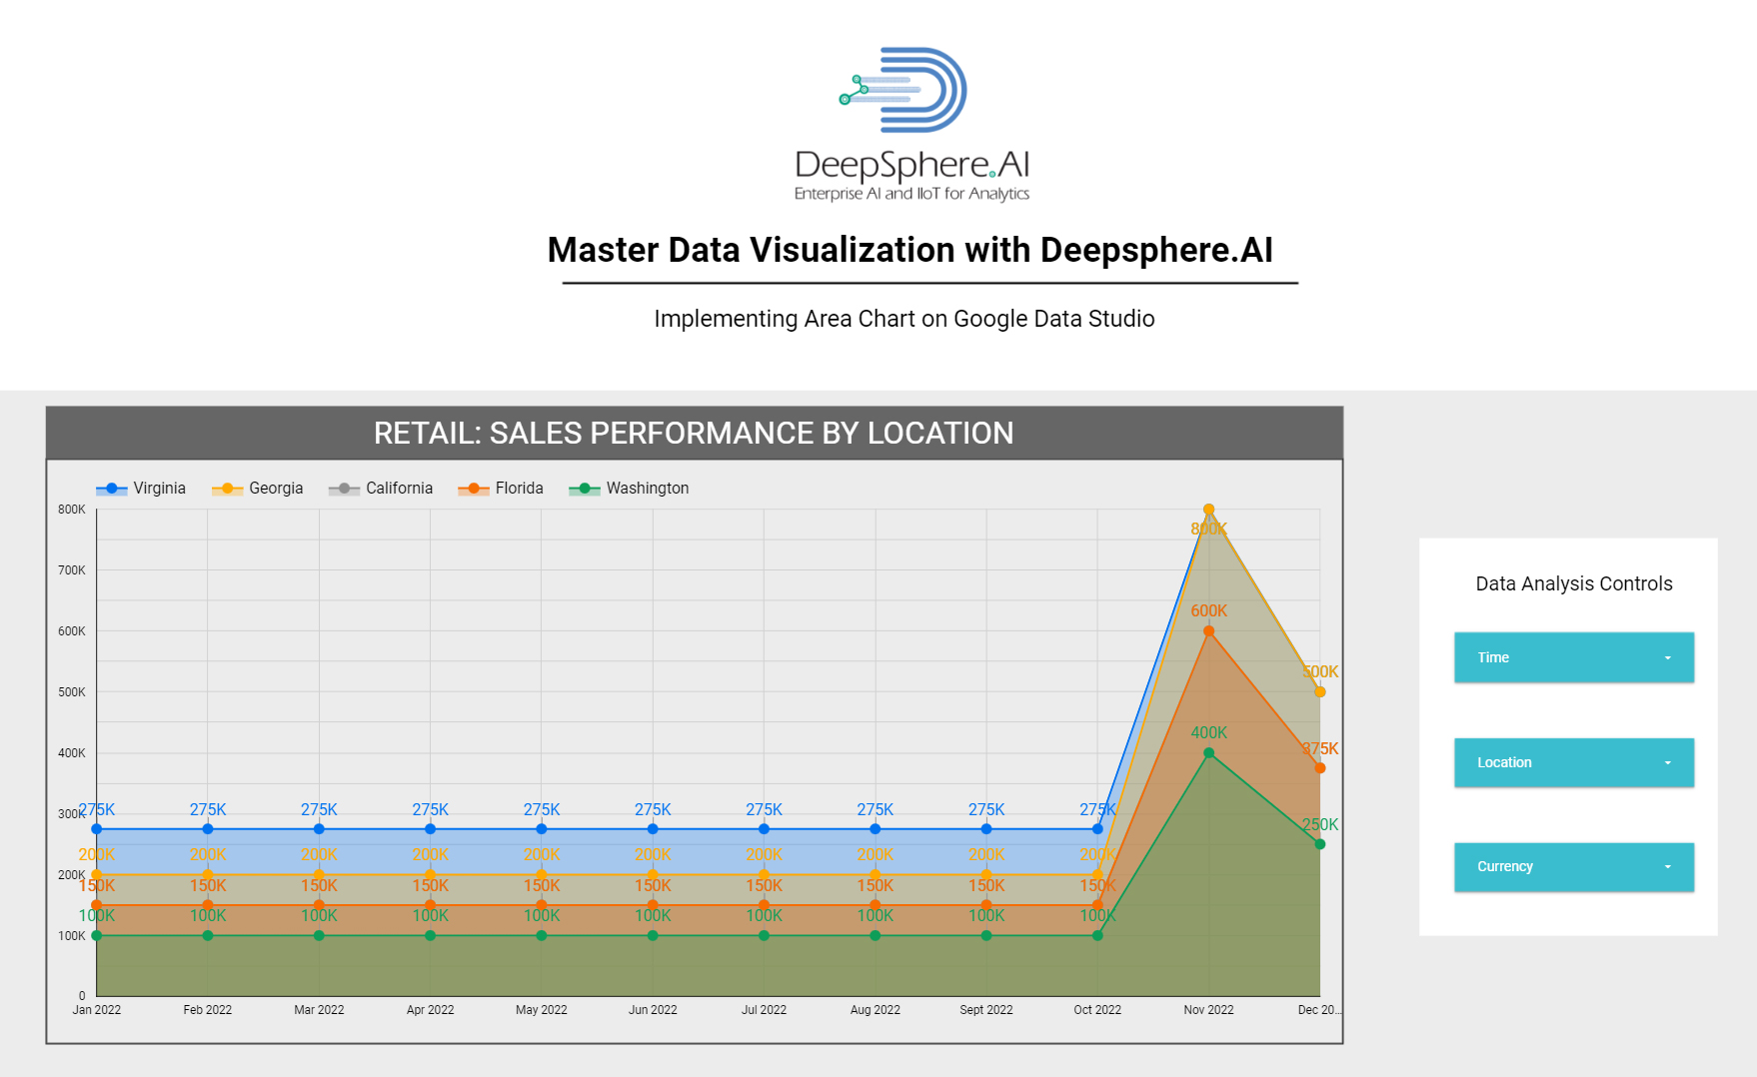Click Virginia's 275K point at Jun 2022
The width and height of the screenshot is (1757, 1077).
pos(653,829)
